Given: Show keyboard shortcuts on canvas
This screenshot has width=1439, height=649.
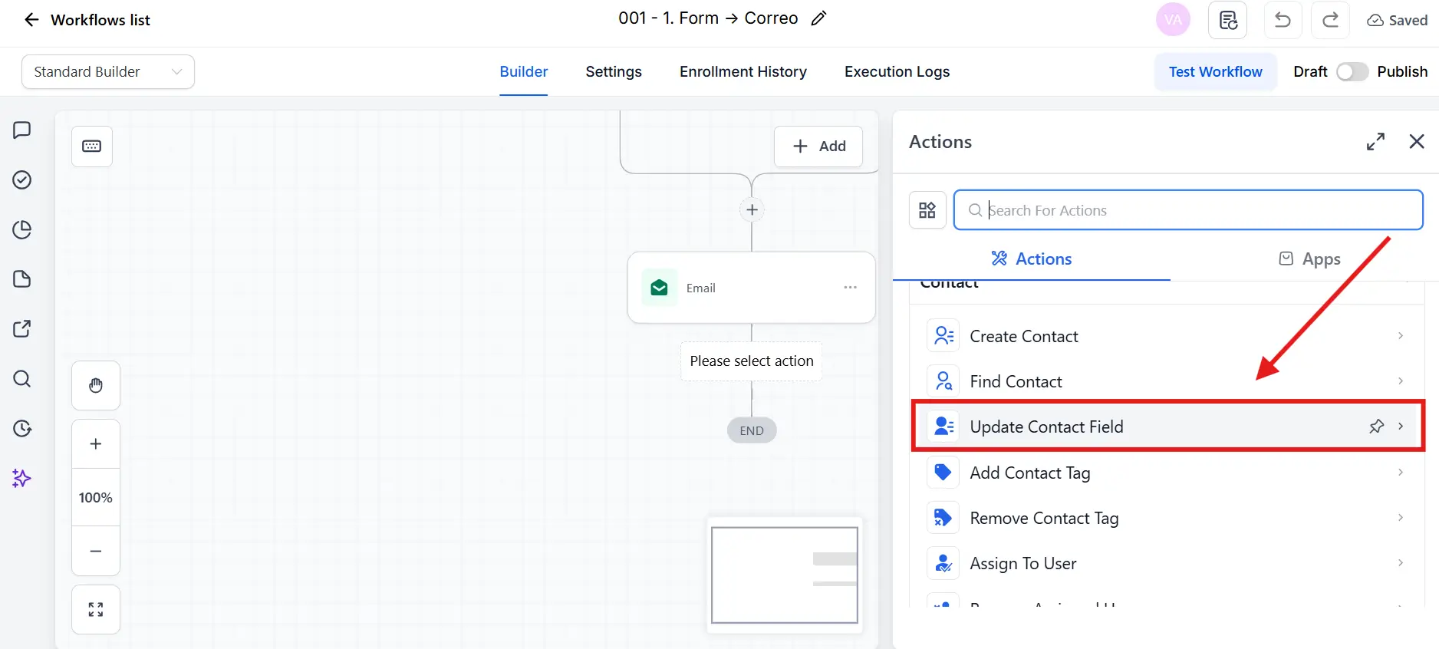Looking at the screenshot, I should point(92,147).
